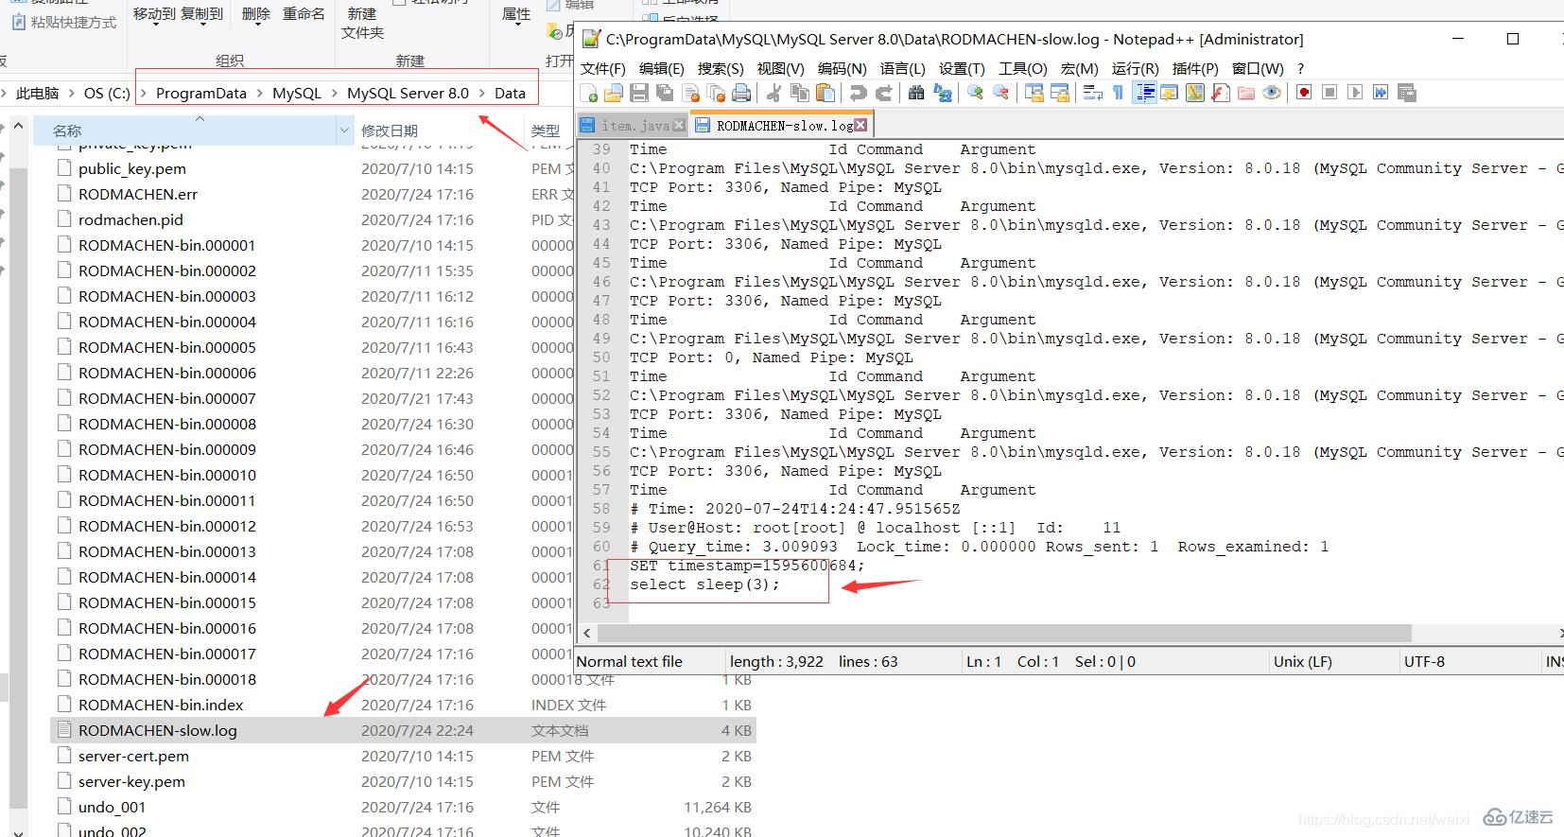Sort Explorer files by 修改日期 column
1564x837 pixels.
coord(390,131)
